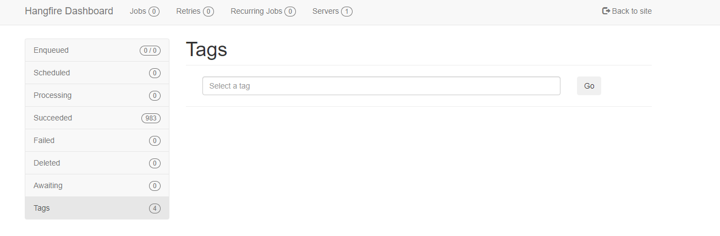Select Tags in the sidebar
Viewport: 720px width, 236px height.
(x=97, y=208)
